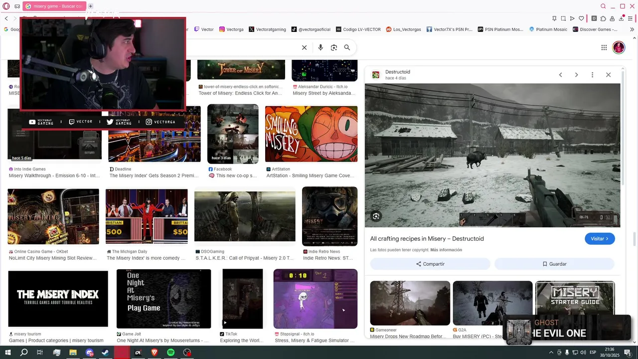
Task: Open '@vectorgaoficial' TikTok bookmark
Action: click(x=312, y=29)
